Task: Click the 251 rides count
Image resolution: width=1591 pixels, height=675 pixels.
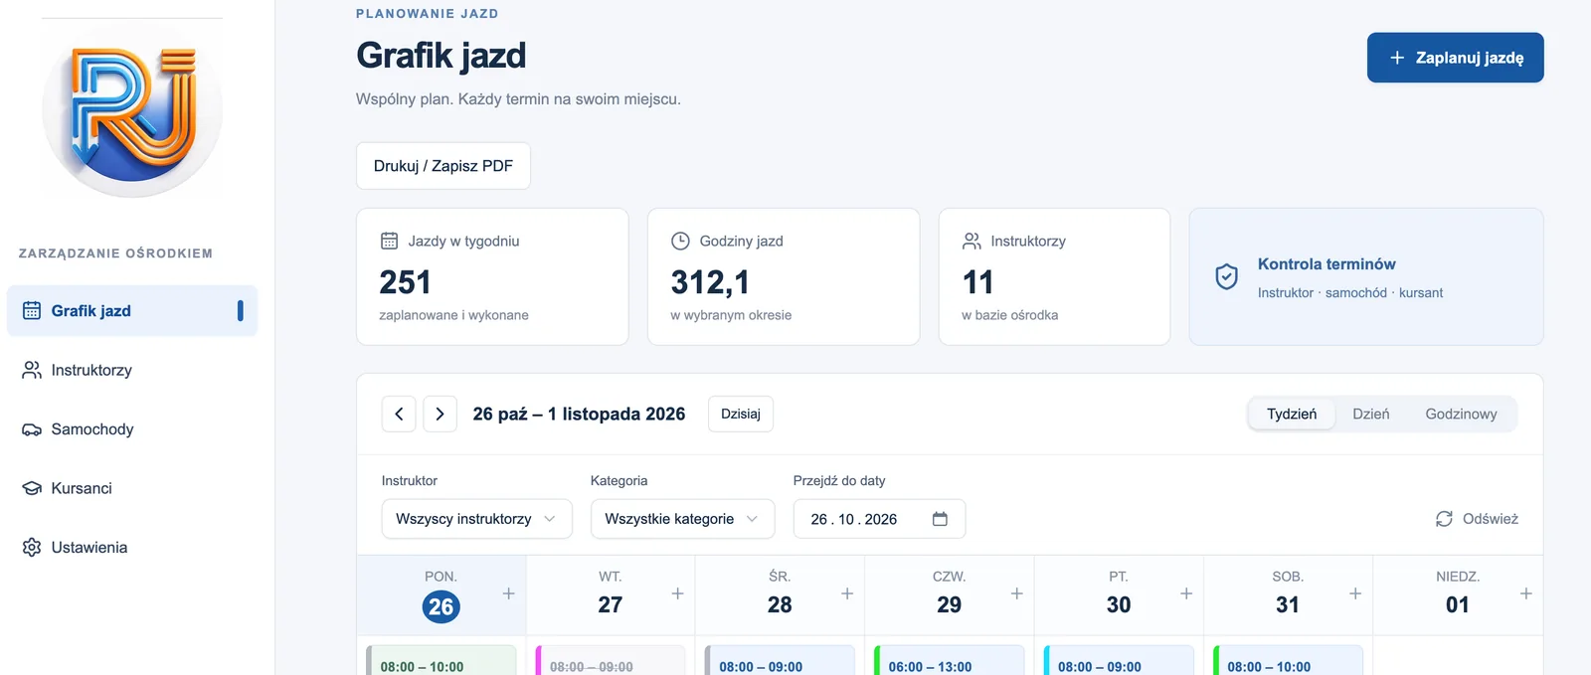Action: click(x=405, y=282)
